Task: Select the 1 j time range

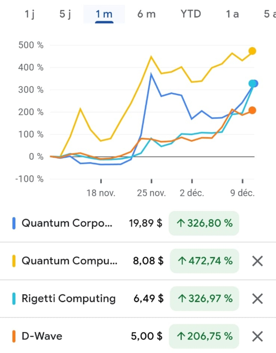Action: click(30, 14)
